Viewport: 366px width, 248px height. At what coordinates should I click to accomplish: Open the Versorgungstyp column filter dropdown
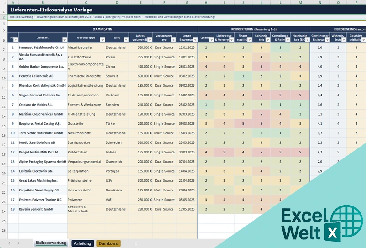173,40
